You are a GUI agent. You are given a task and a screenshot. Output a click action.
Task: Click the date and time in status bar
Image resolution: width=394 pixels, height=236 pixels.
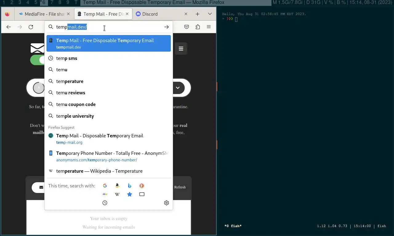(x=370, y=2)
